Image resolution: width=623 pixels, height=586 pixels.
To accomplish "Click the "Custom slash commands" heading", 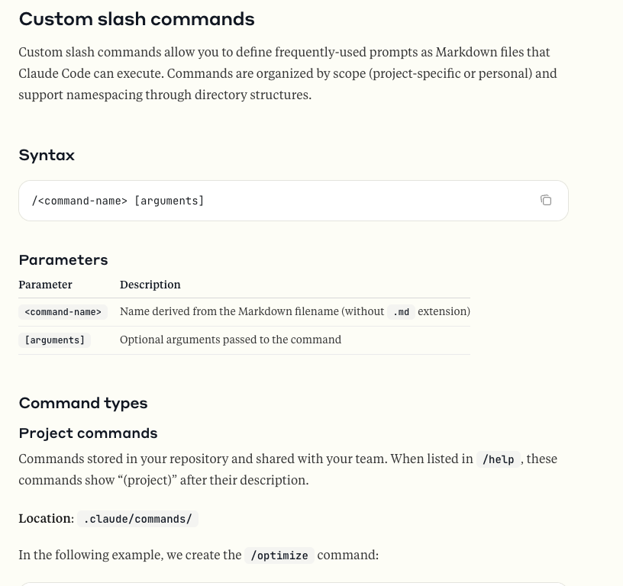I will [x=137, y=19].
